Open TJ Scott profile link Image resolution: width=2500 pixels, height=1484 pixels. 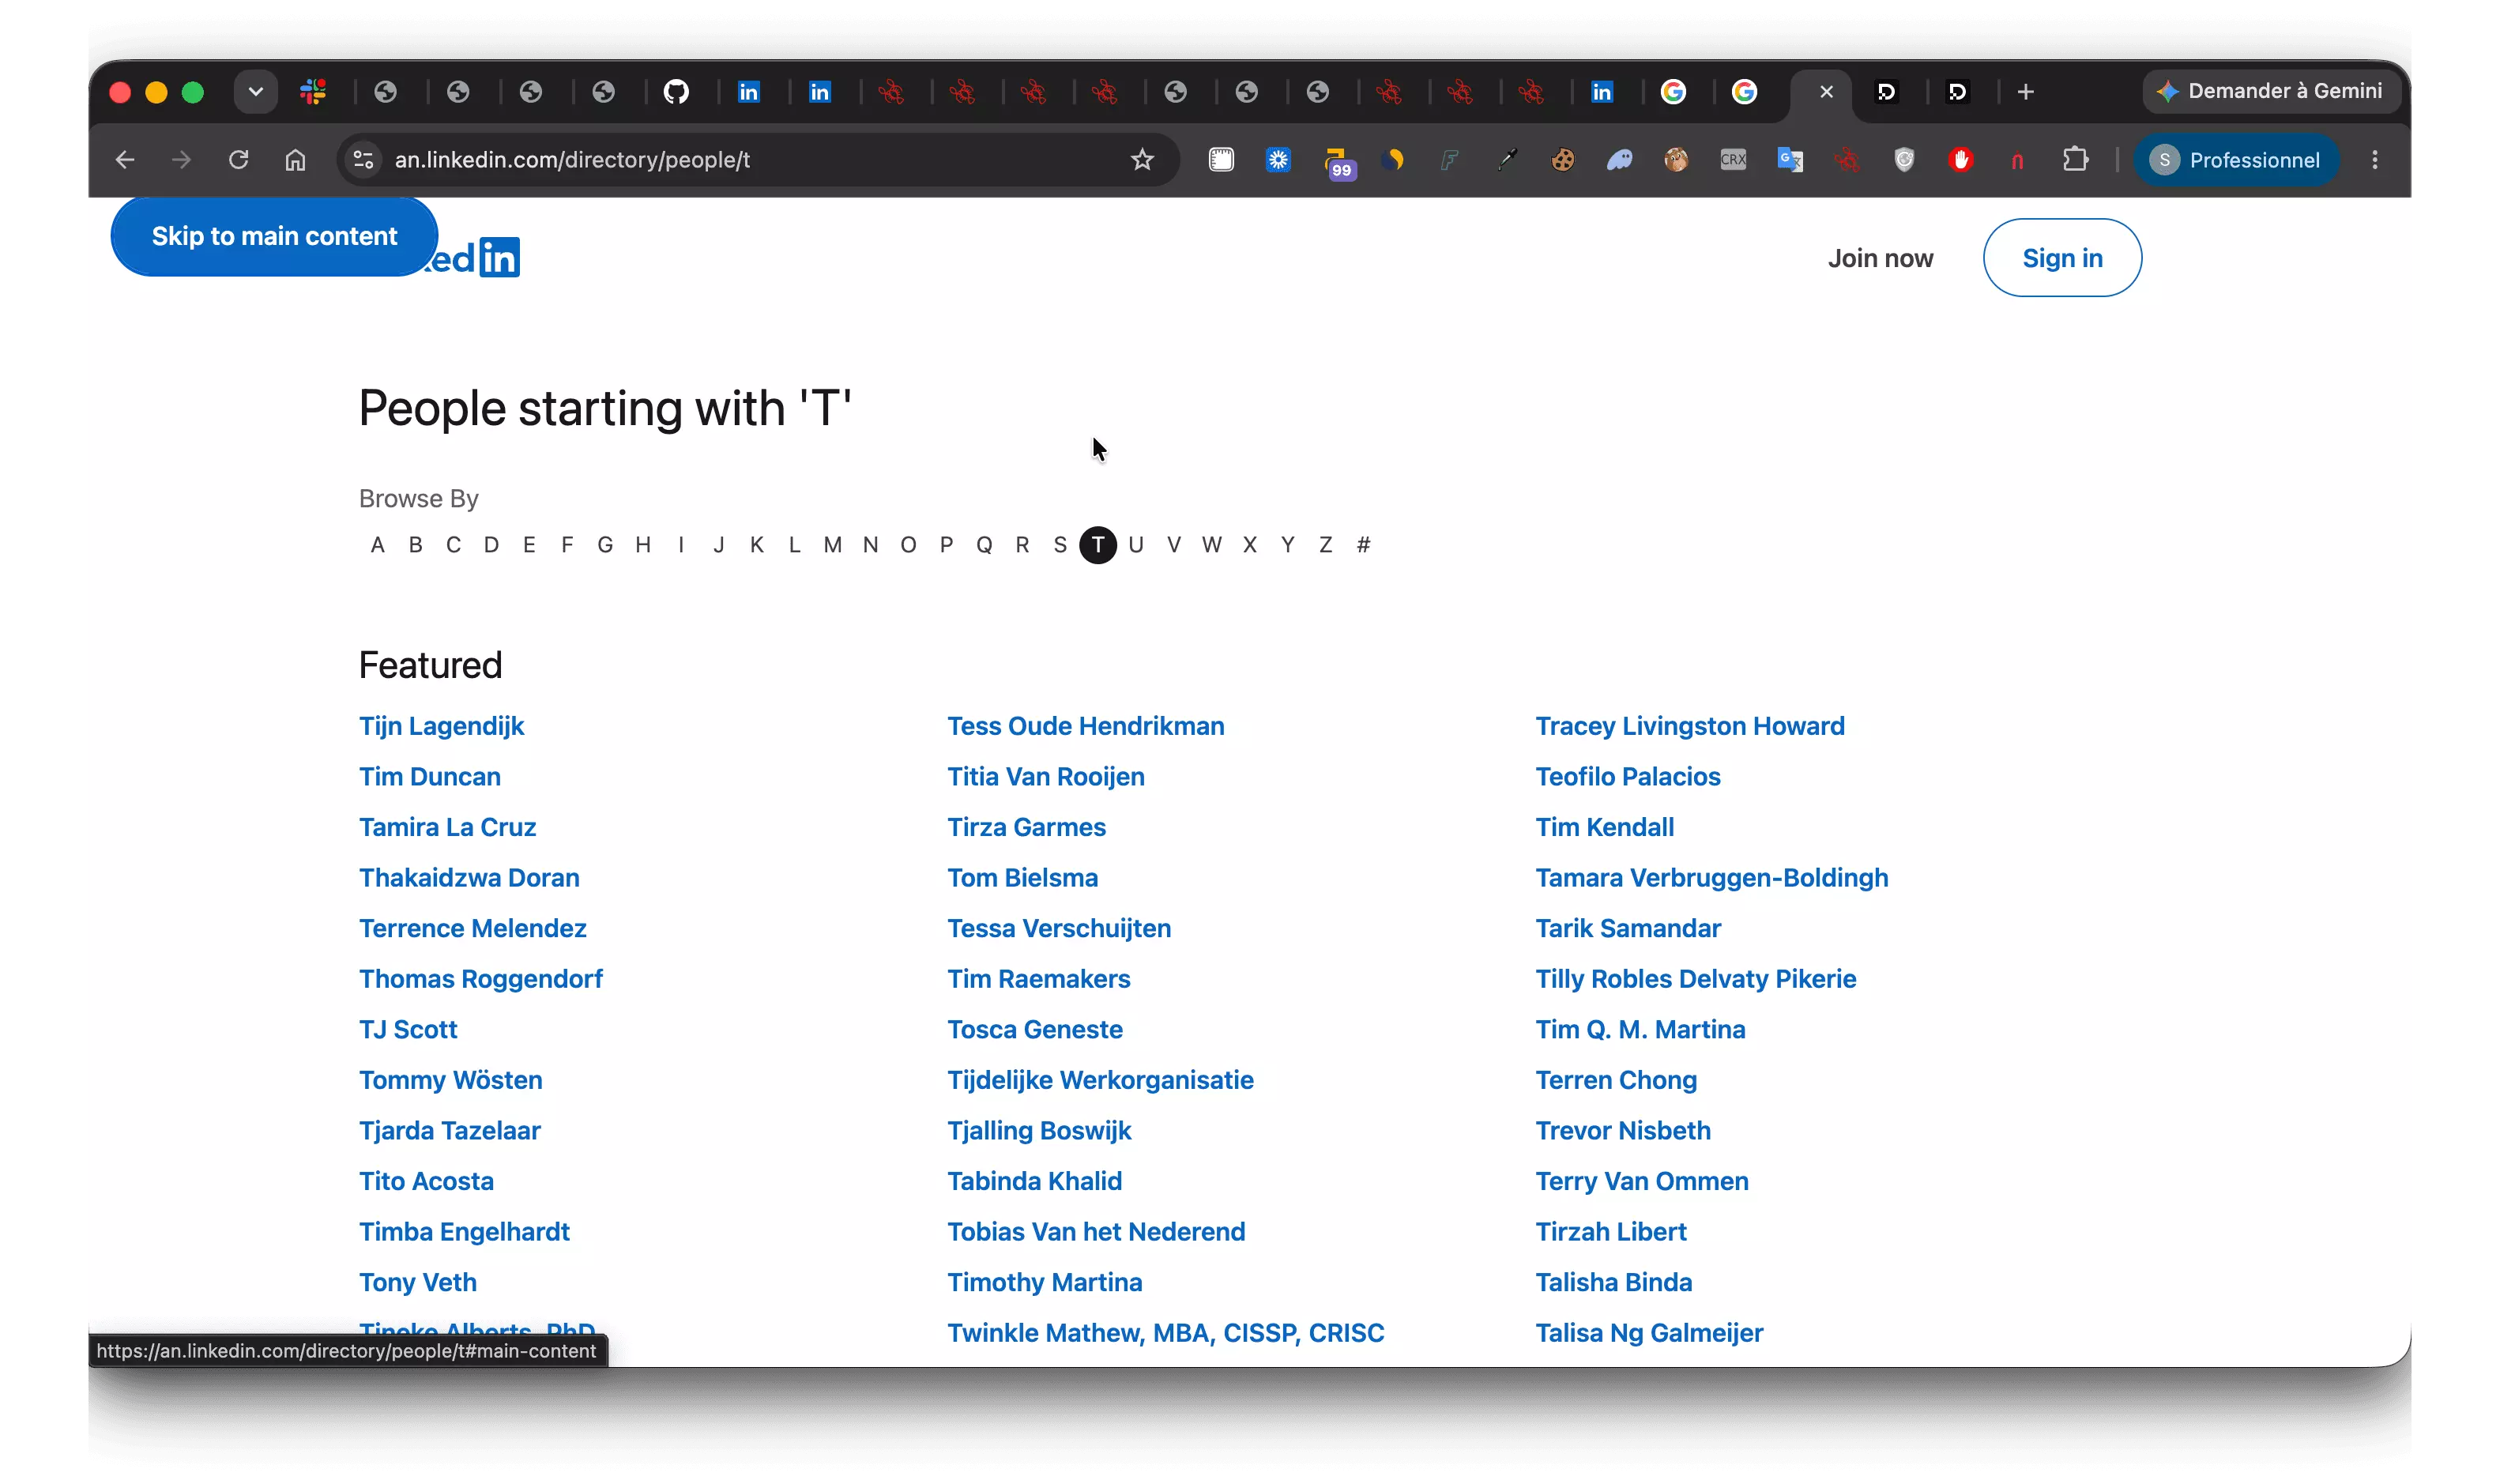[408, 1029]
